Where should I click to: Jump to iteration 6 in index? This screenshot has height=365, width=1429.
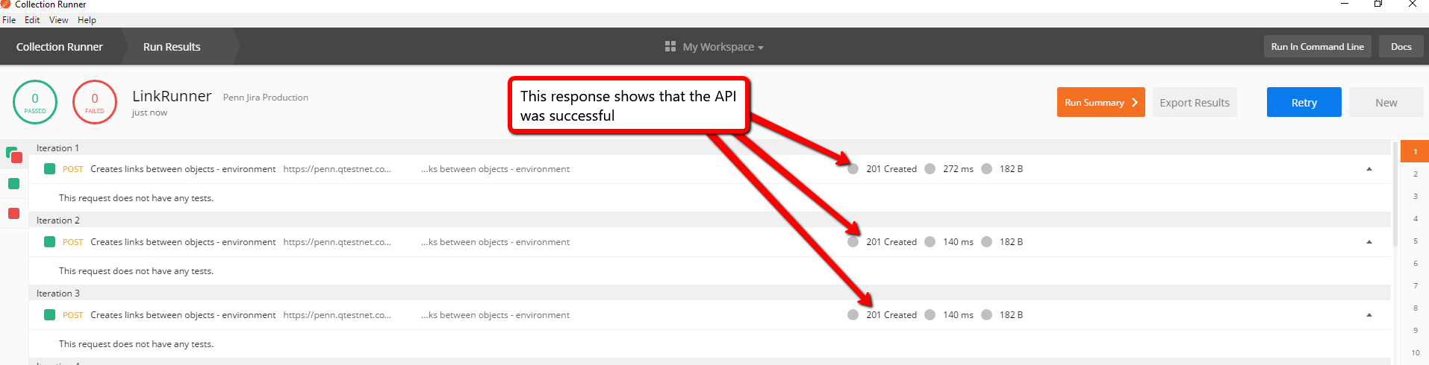click(1415, 263)
